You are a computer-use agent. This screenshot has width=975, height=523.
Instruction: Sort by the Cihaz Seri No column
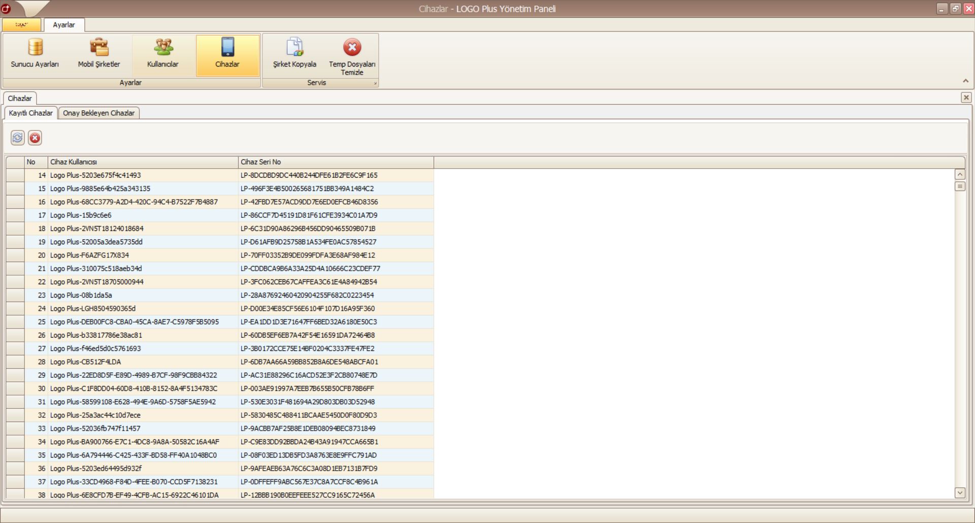tap(336, 162)
